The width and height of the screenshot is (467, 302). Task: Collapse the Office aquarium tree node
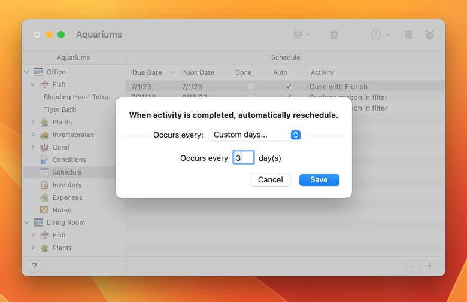[x=26, y=72]
